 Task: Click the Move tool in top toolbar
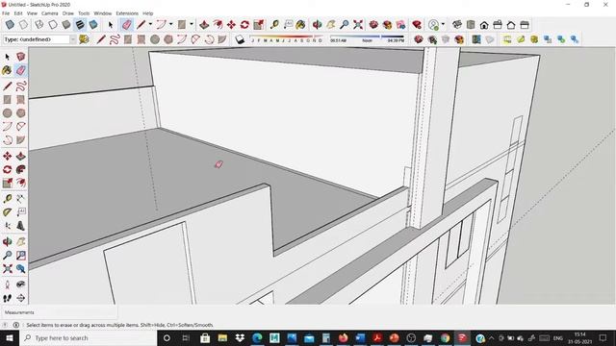click(x=231, y=25)
